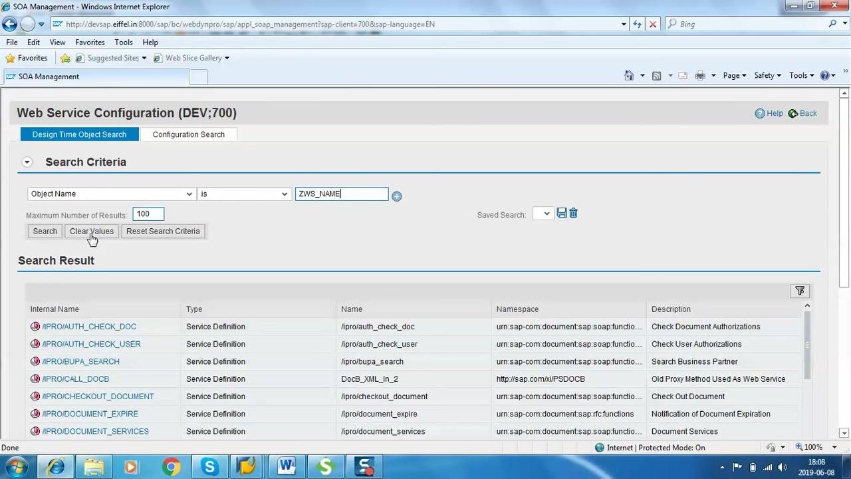Open Word from the taskbar
Screen dimensions: 851x479
[x=287, y=467]
